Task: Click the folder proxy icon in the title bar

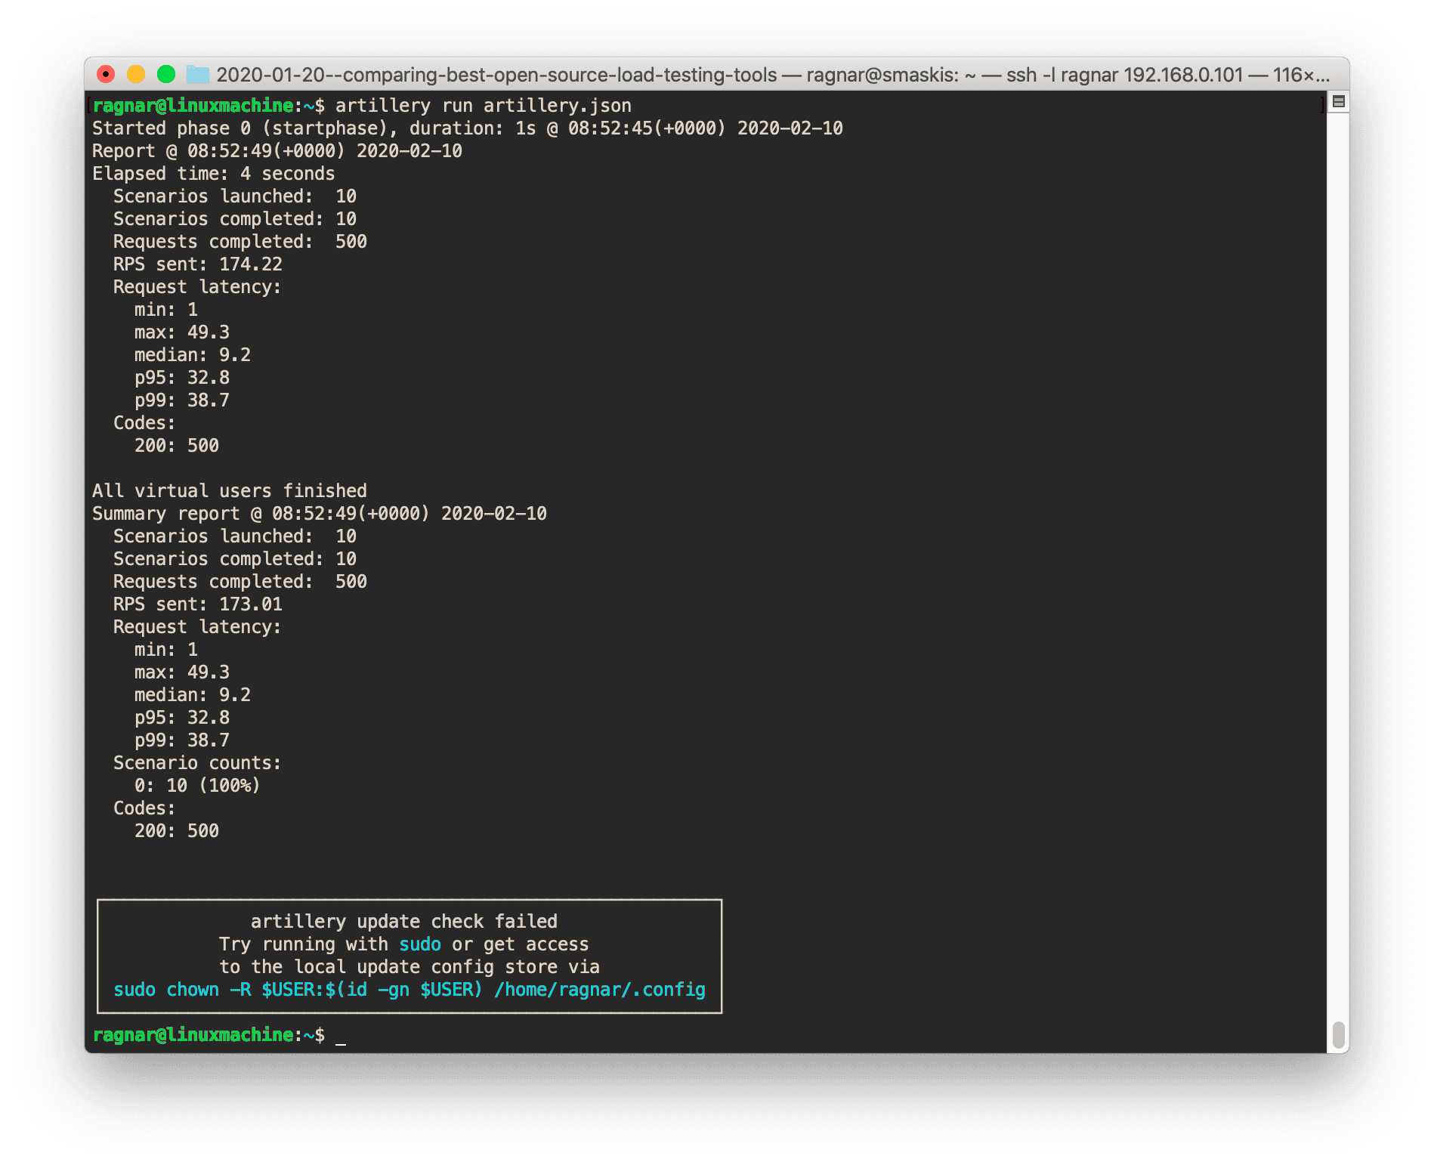Action: [x=197, y=74]
